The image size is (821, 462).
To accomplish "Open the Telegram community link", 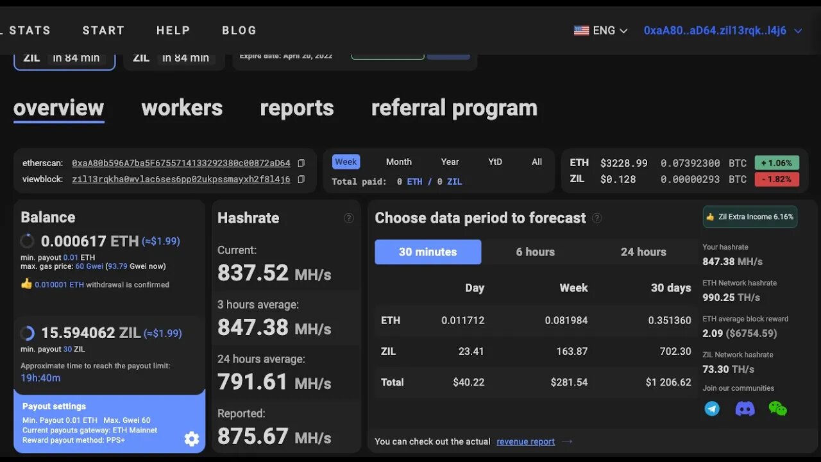I will click(712, 409).
